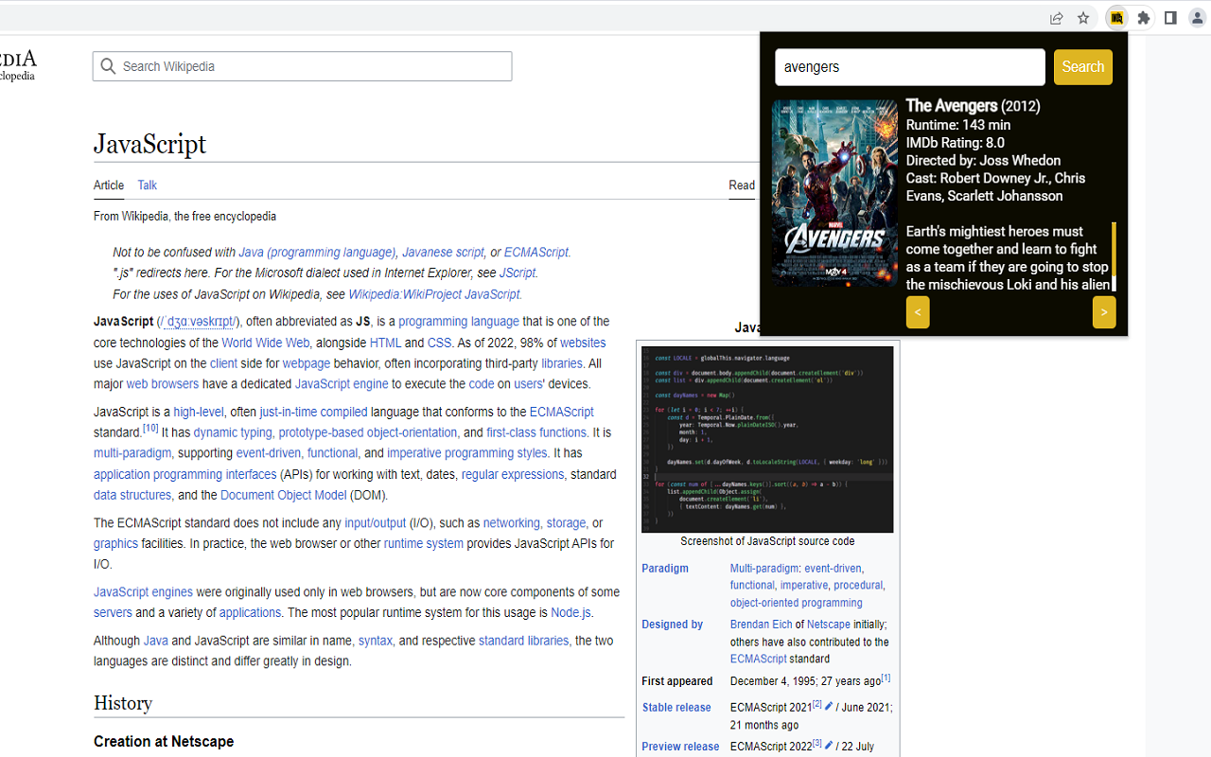Viewport: 1211px width, 757px height.
Task: Open the multi-paradigm link in the paragraph
Action: [x=132, y=453]
